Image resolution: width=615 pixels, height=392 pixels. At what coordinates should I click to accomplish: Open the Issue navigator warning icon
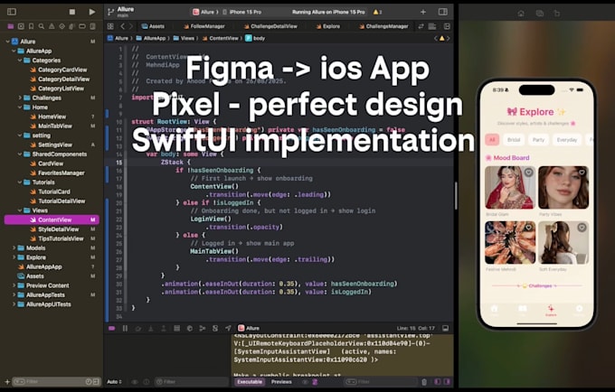coord(52,26)
